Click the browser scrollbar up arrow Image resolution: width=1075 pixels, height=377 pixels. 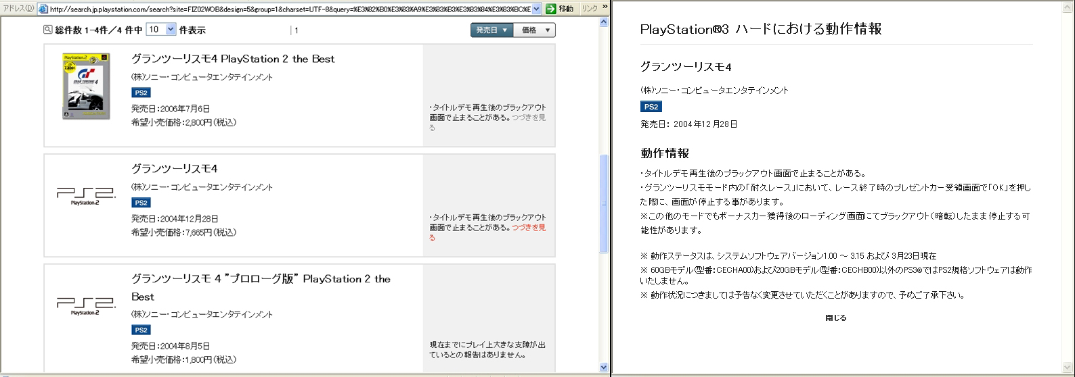coord(604,24)
